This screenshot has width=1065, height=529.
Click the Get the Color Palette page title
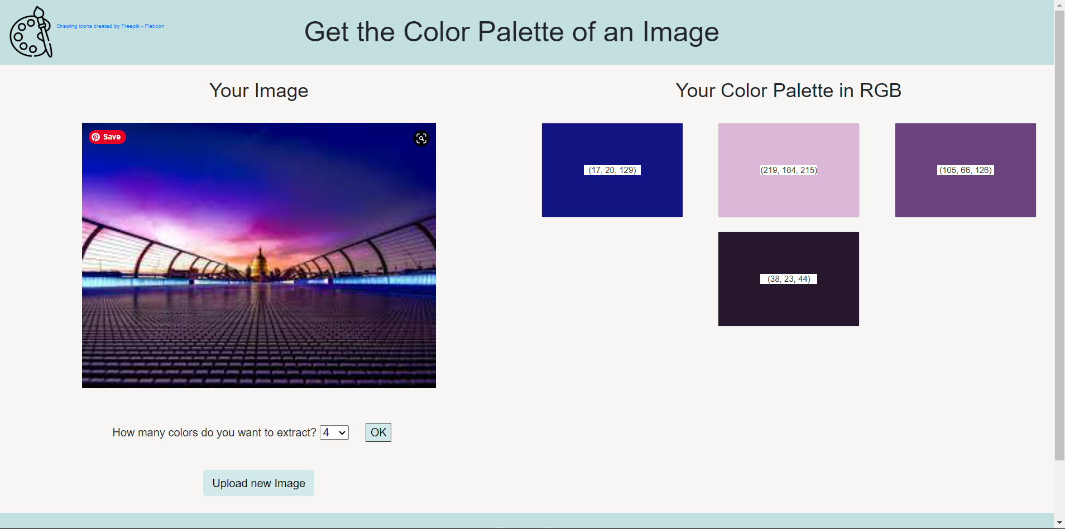[511, 32]
